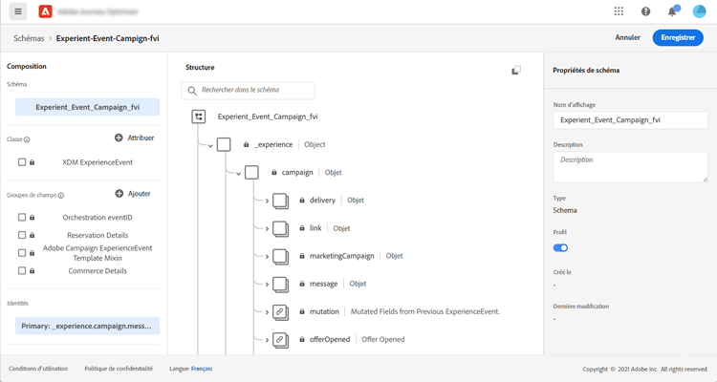Toggle the Profil switch
Screen dimensions: 717x382
coord(560,247)
